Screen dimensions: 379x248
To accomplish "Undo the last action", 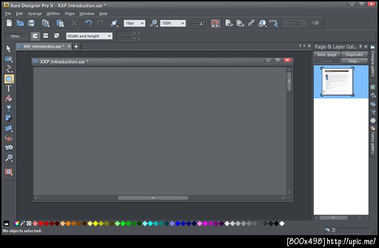I will 88,23.
